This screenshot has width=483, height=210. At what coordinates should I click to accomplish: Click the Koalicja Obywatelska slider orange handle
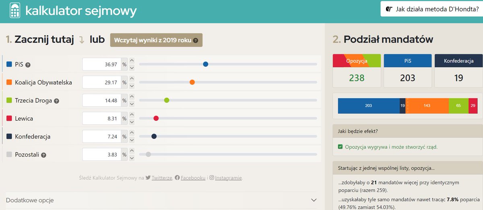(x=192, y=82)
